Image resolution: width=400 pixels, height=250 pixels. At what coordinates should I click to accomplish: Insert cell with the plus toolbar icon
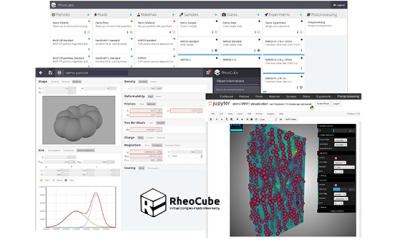(216, 119)
